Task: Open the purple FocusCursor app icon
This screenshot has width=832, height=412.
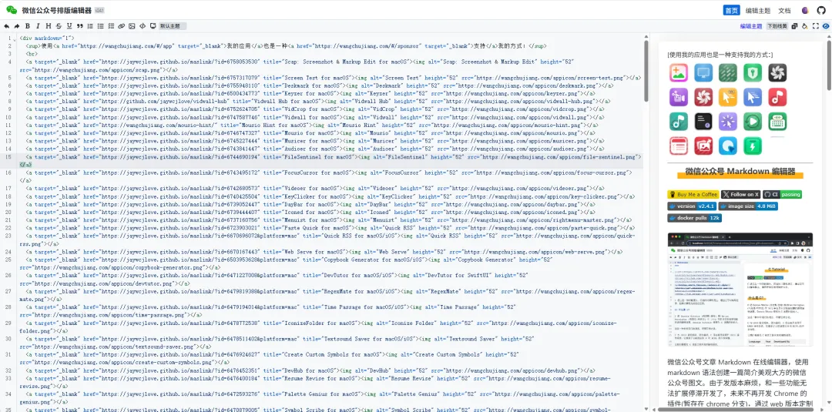Action: tap(728, 122)
